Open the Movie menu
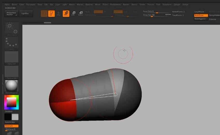 pos(98,5)
